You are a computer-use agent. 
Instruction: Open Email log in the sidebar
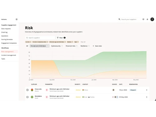coord(4,32)
